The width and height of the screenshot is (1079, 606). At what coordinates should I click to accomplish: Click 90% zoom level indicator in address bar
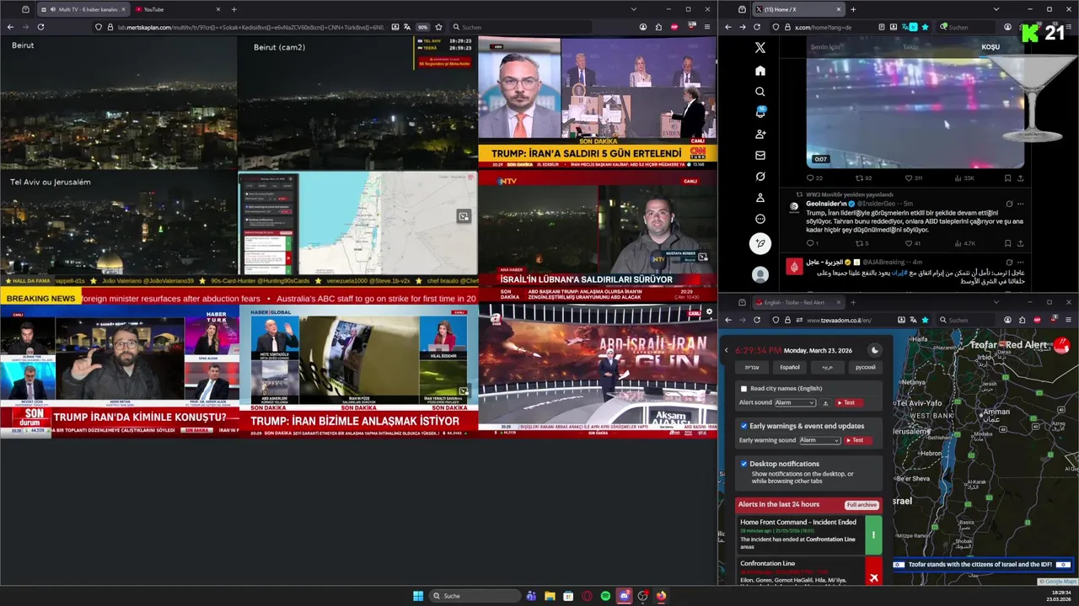(x=422, y=27)
